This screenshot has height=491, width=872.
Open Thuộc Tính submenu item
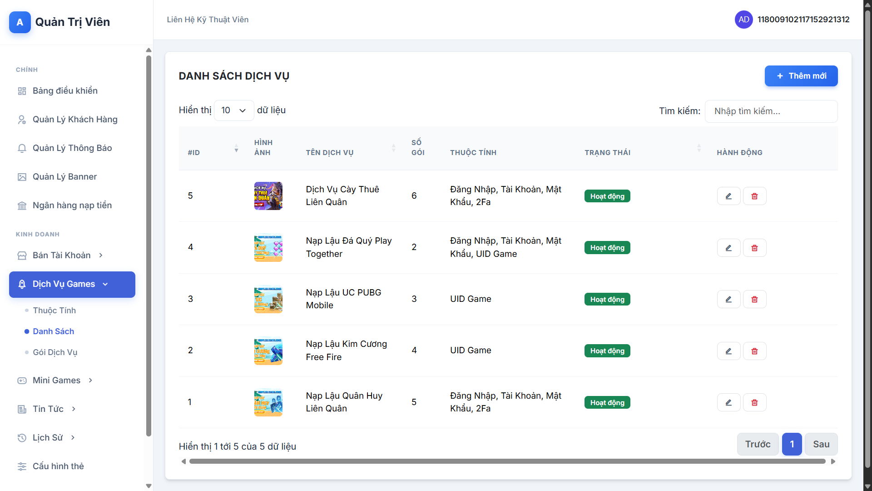54,311
